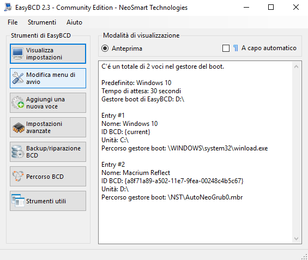Click the Percorso BCD path icon
308x260 pixels.
point(18,176)
